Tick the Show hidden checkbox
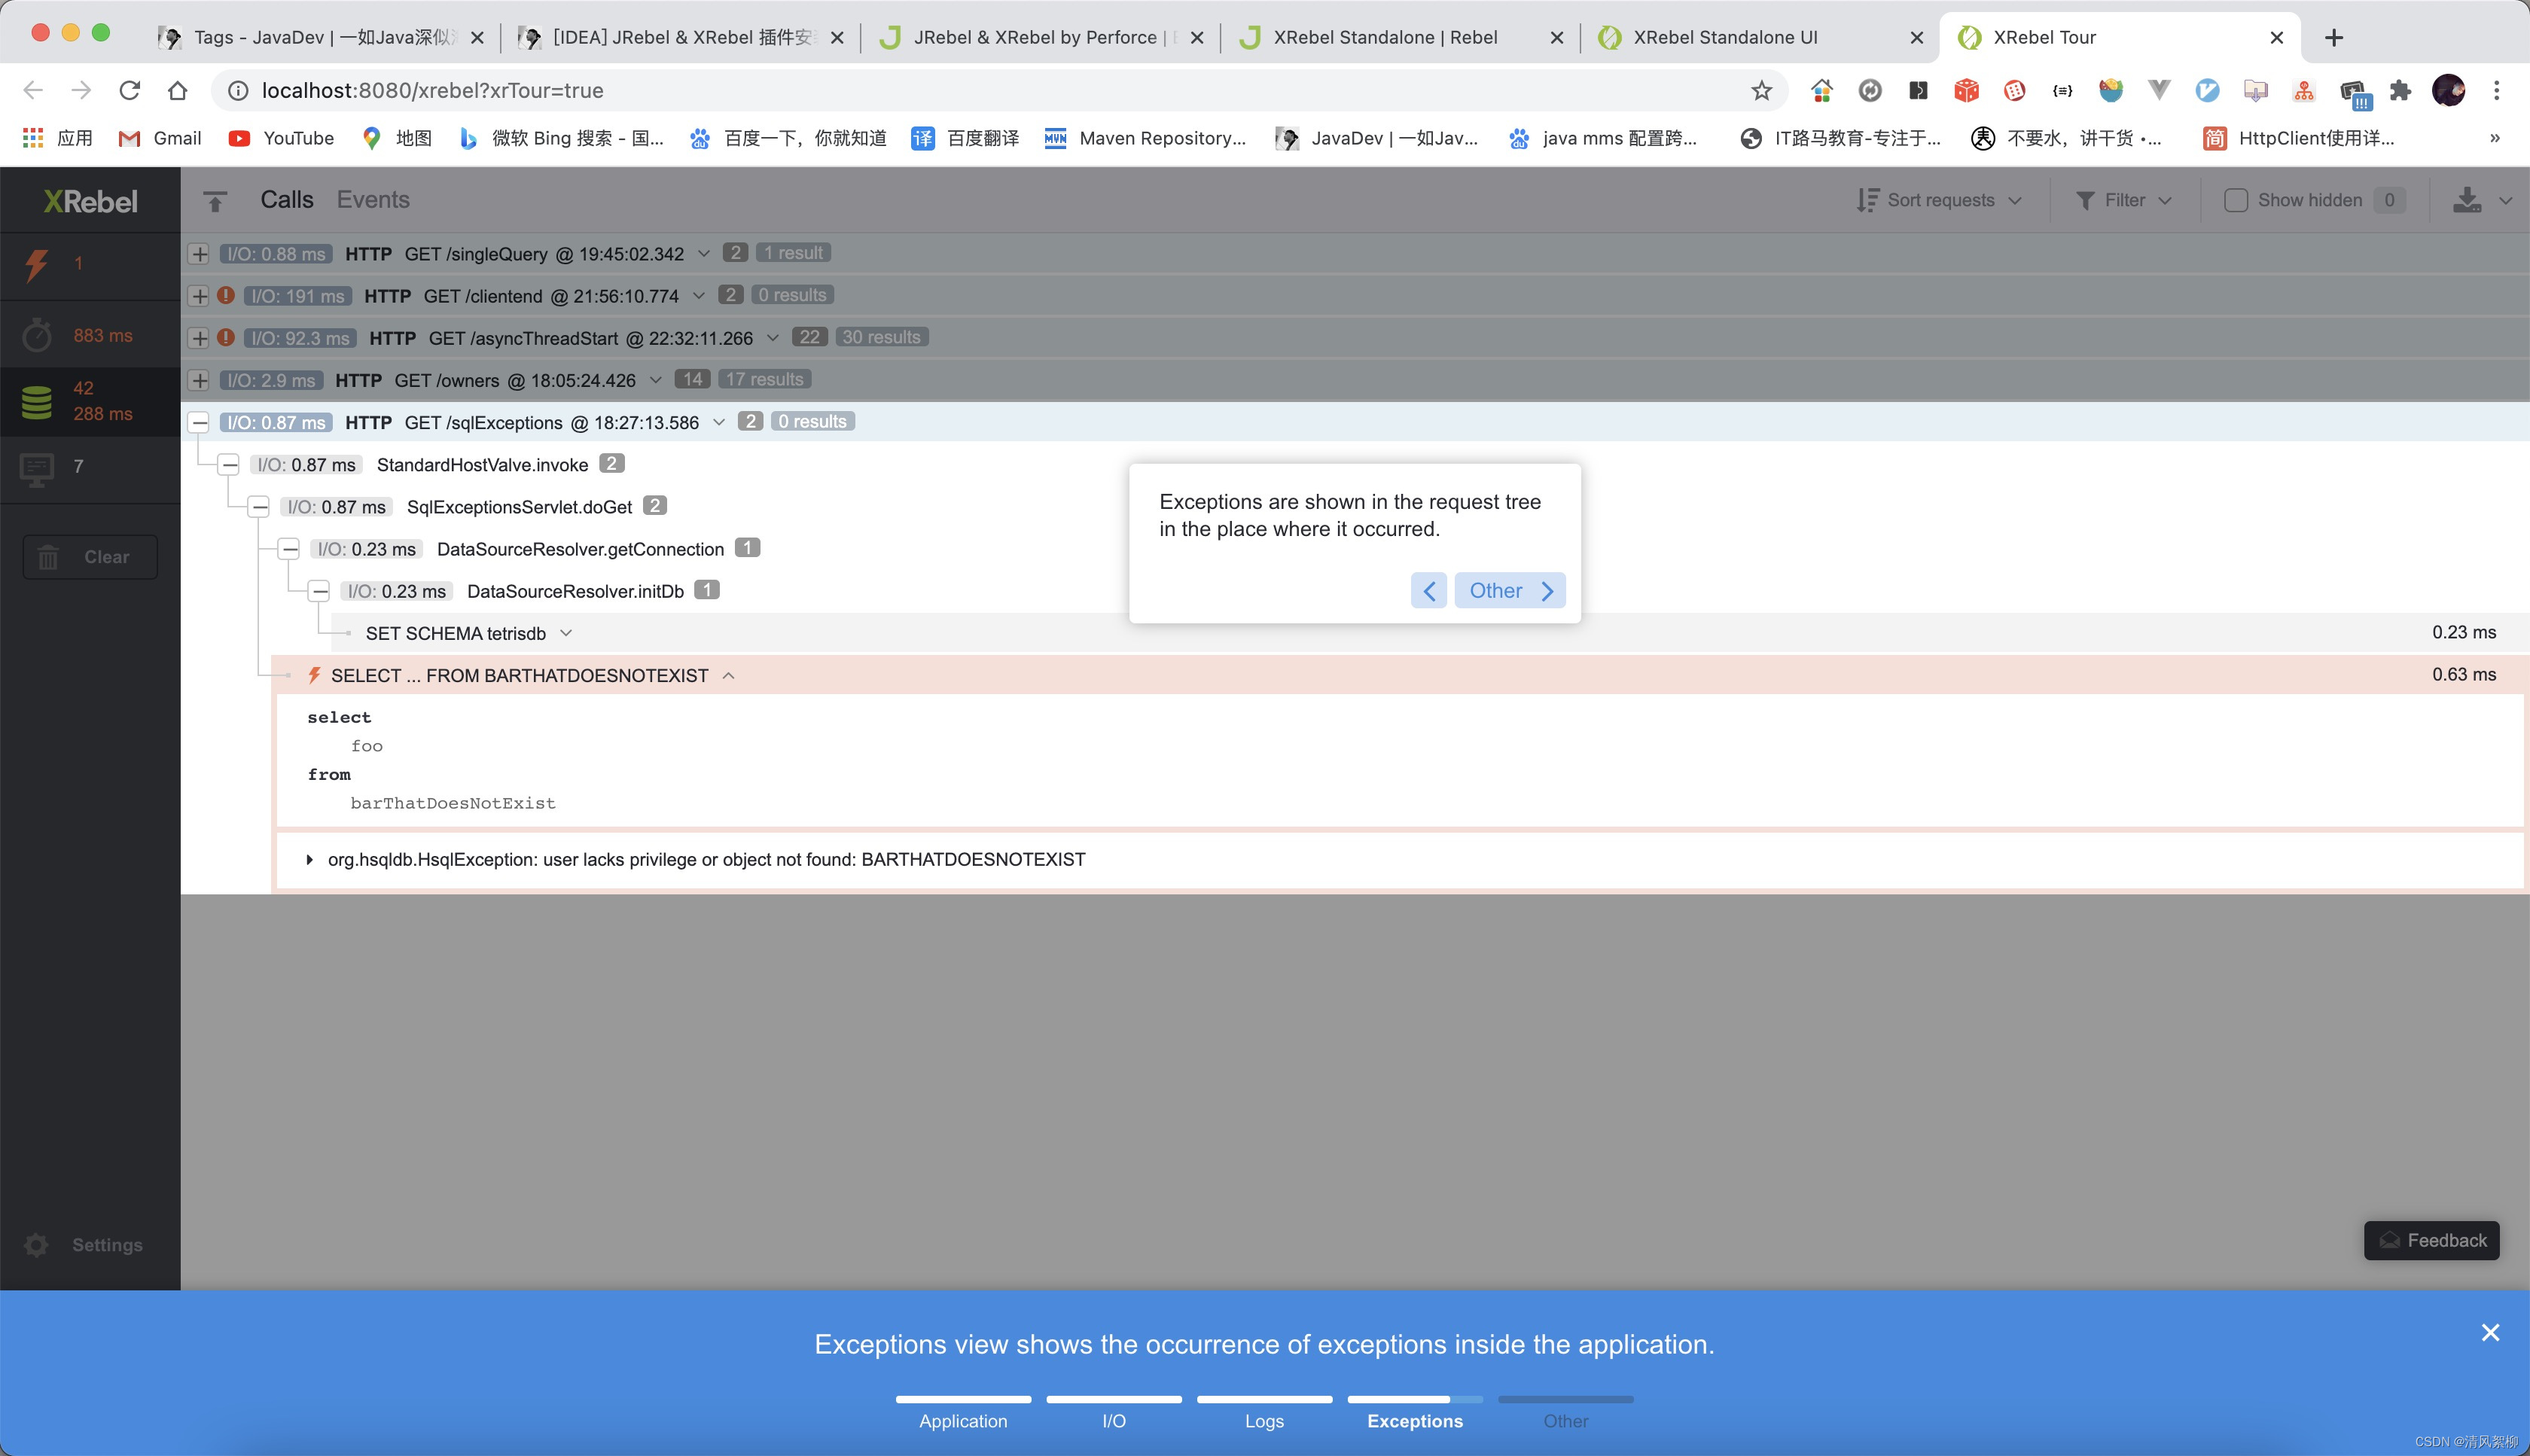This screenshot has width=2530, height=1456. point(2235,200)
